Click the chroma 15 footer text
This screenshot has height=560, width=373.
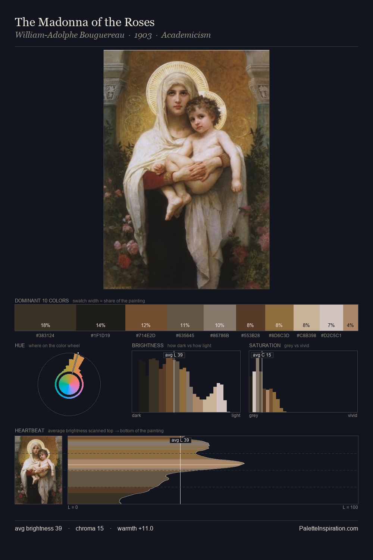[90, 528]
